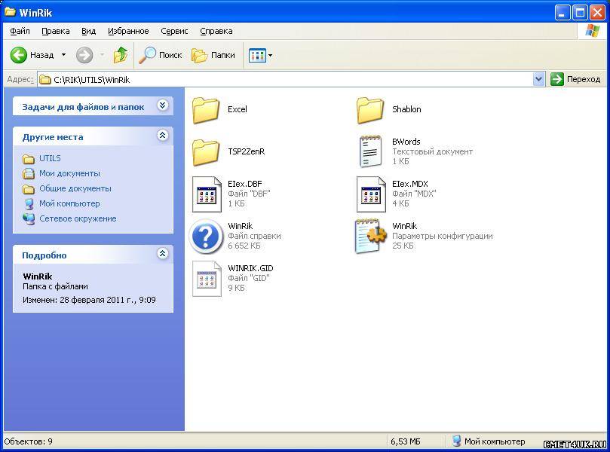Open the Общие документы link
The image size is (610, 452).
[x=75, y=188]
